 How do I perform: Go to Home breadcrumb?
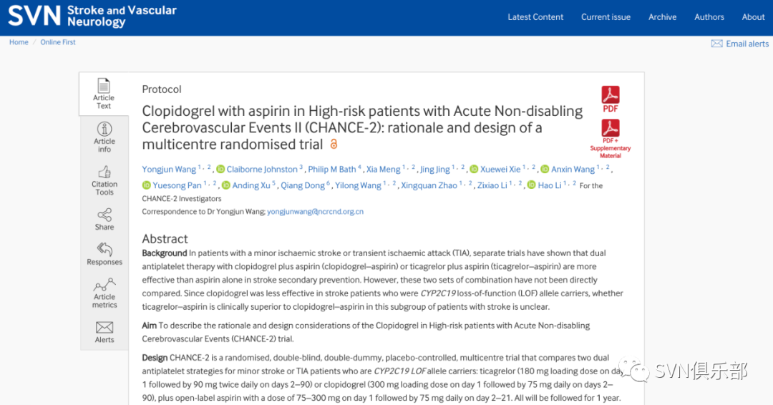pos(19,42)
